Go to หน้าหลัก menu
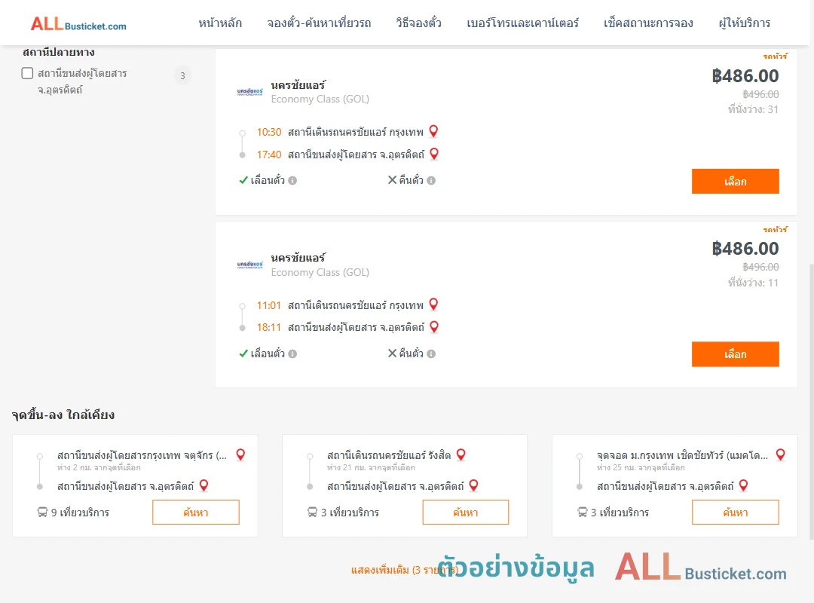Viewport: 814px width, 603px height. pos(220,23)
